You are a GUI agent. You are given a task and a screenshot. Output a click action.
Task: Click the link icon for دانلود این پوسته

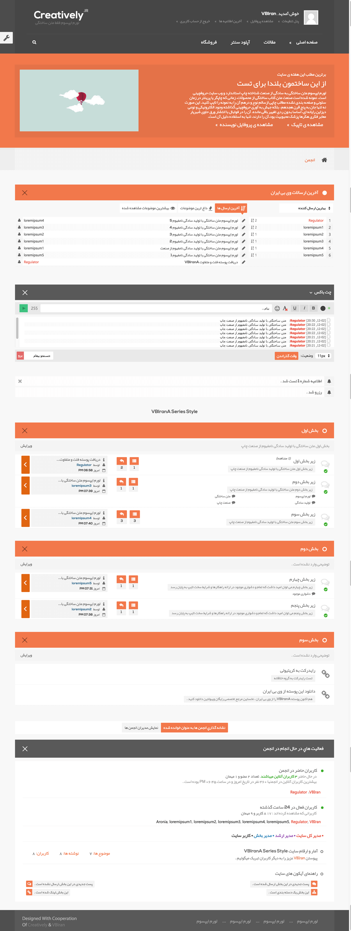click(325, 695)
